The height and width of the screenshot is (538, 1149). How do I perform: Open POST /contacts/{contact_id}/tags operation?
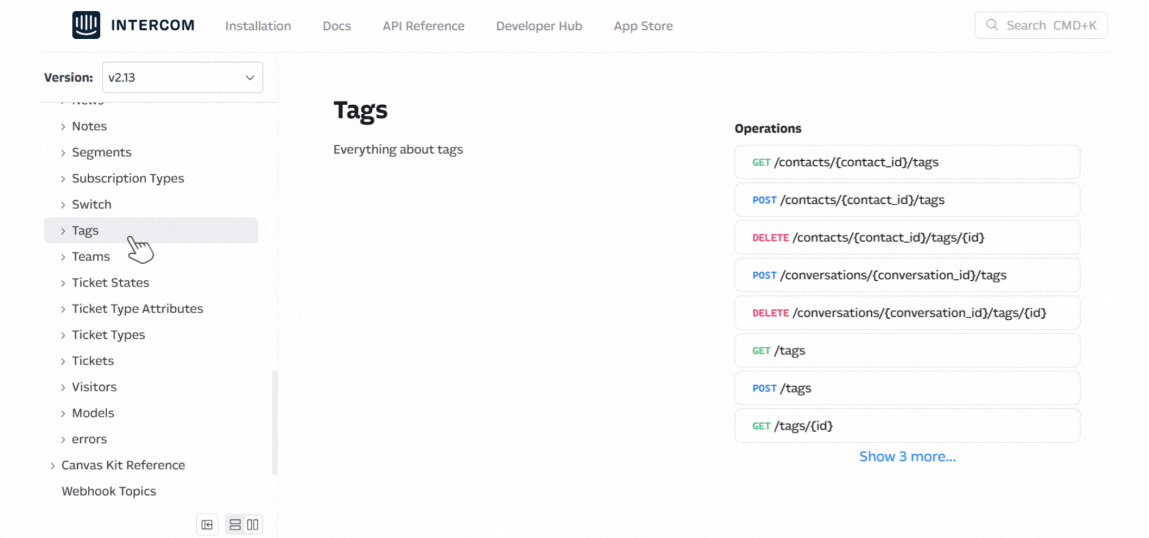[907, 200]
